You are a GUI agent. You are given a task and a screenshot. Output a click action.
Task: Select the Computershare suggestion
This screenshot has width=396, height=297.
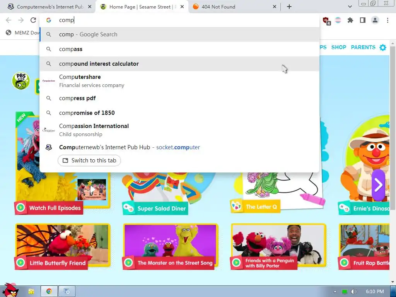coord(179,81)
